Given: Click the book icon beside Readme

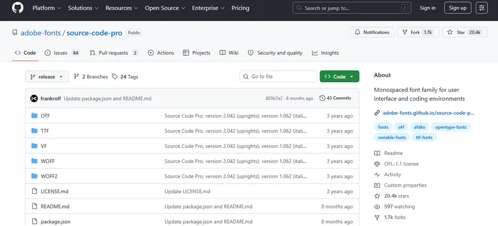Looking at the screenshot, I should tap(377, 153).
